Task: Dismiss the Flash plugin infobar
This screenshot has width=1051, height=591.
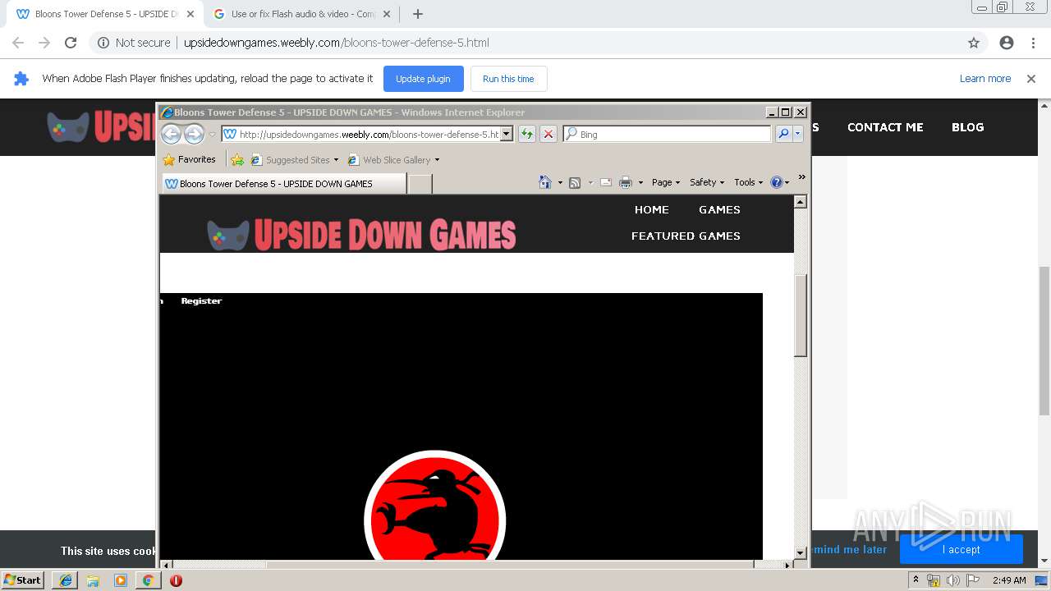Action: (1031, 79)
